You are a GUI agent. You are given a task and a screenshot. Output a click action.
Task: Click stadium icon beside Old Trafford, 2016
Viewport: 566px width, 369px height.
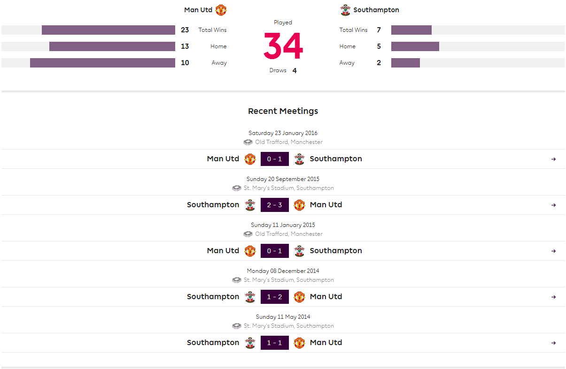coord(248,142)
